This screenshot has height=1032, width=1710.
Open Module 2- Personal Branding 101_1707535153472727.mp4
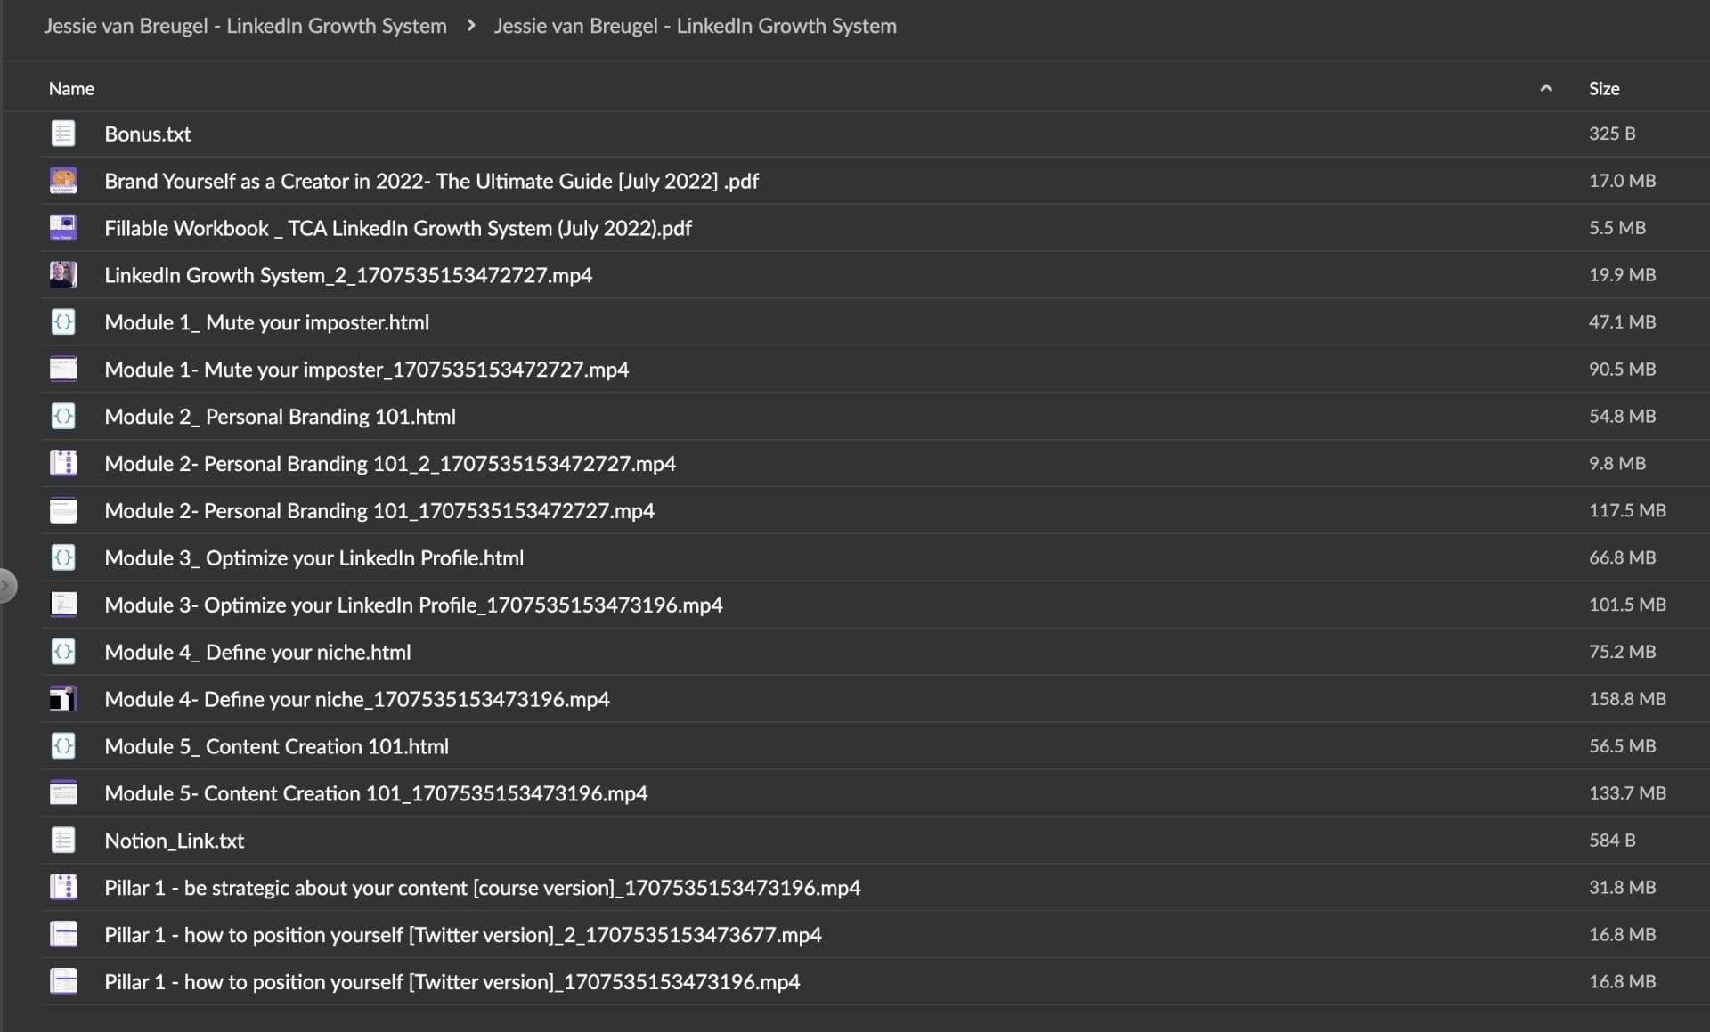pyautogui.click(x=379, y=512)
